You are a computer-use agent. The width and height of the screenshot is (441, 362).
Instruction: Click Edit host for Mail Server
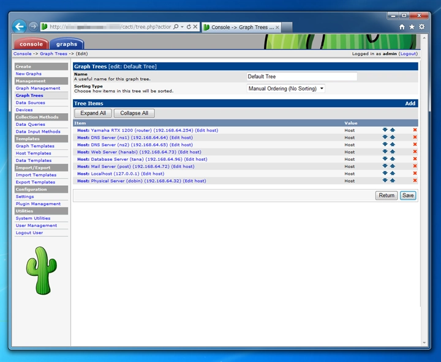[x=183, y=166]
